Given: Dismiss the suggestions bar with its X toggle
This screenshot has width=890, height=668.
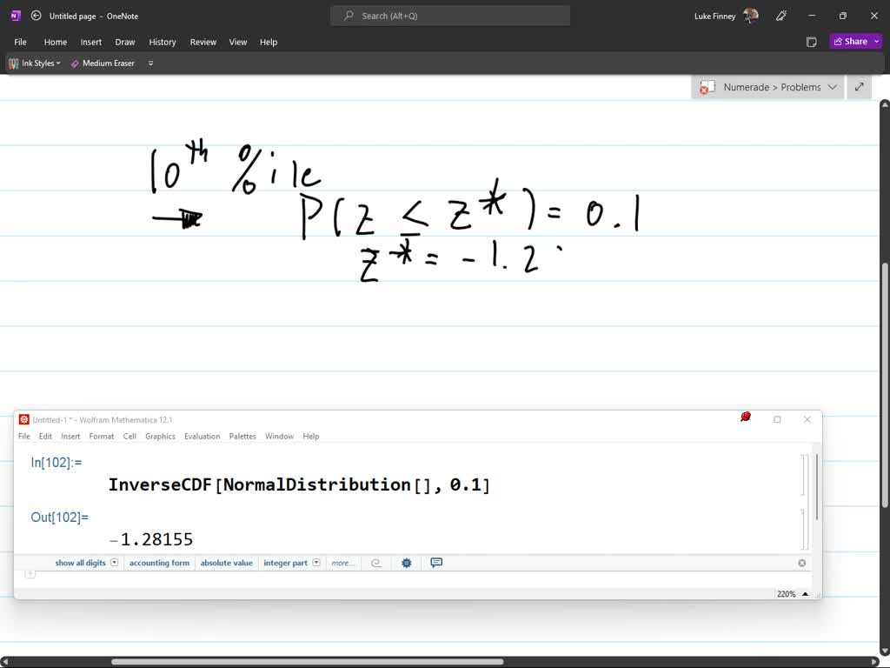Looking at the screenshot, I should (801, 563).
